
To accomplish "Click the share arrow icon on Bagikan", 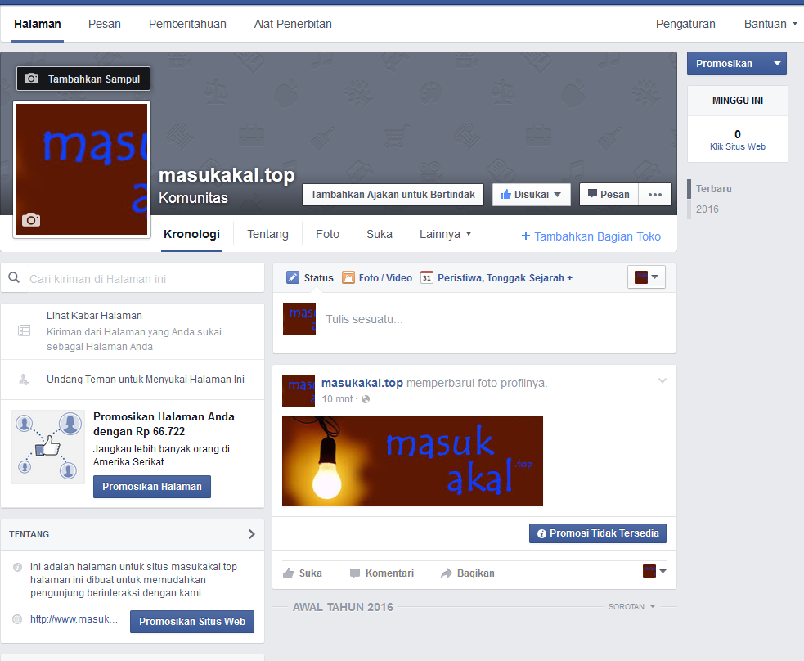I will 446,573.
